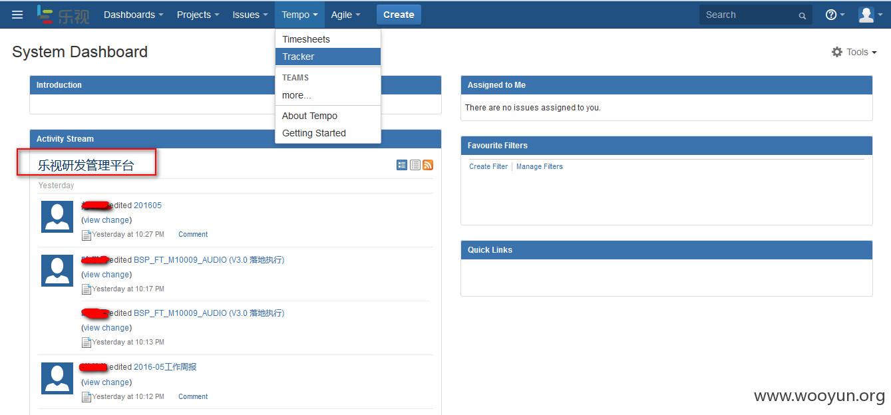Open the hamburger sidebar menu icon
The height and width of the screenshot is (415, 891).
tap(17, 15)
